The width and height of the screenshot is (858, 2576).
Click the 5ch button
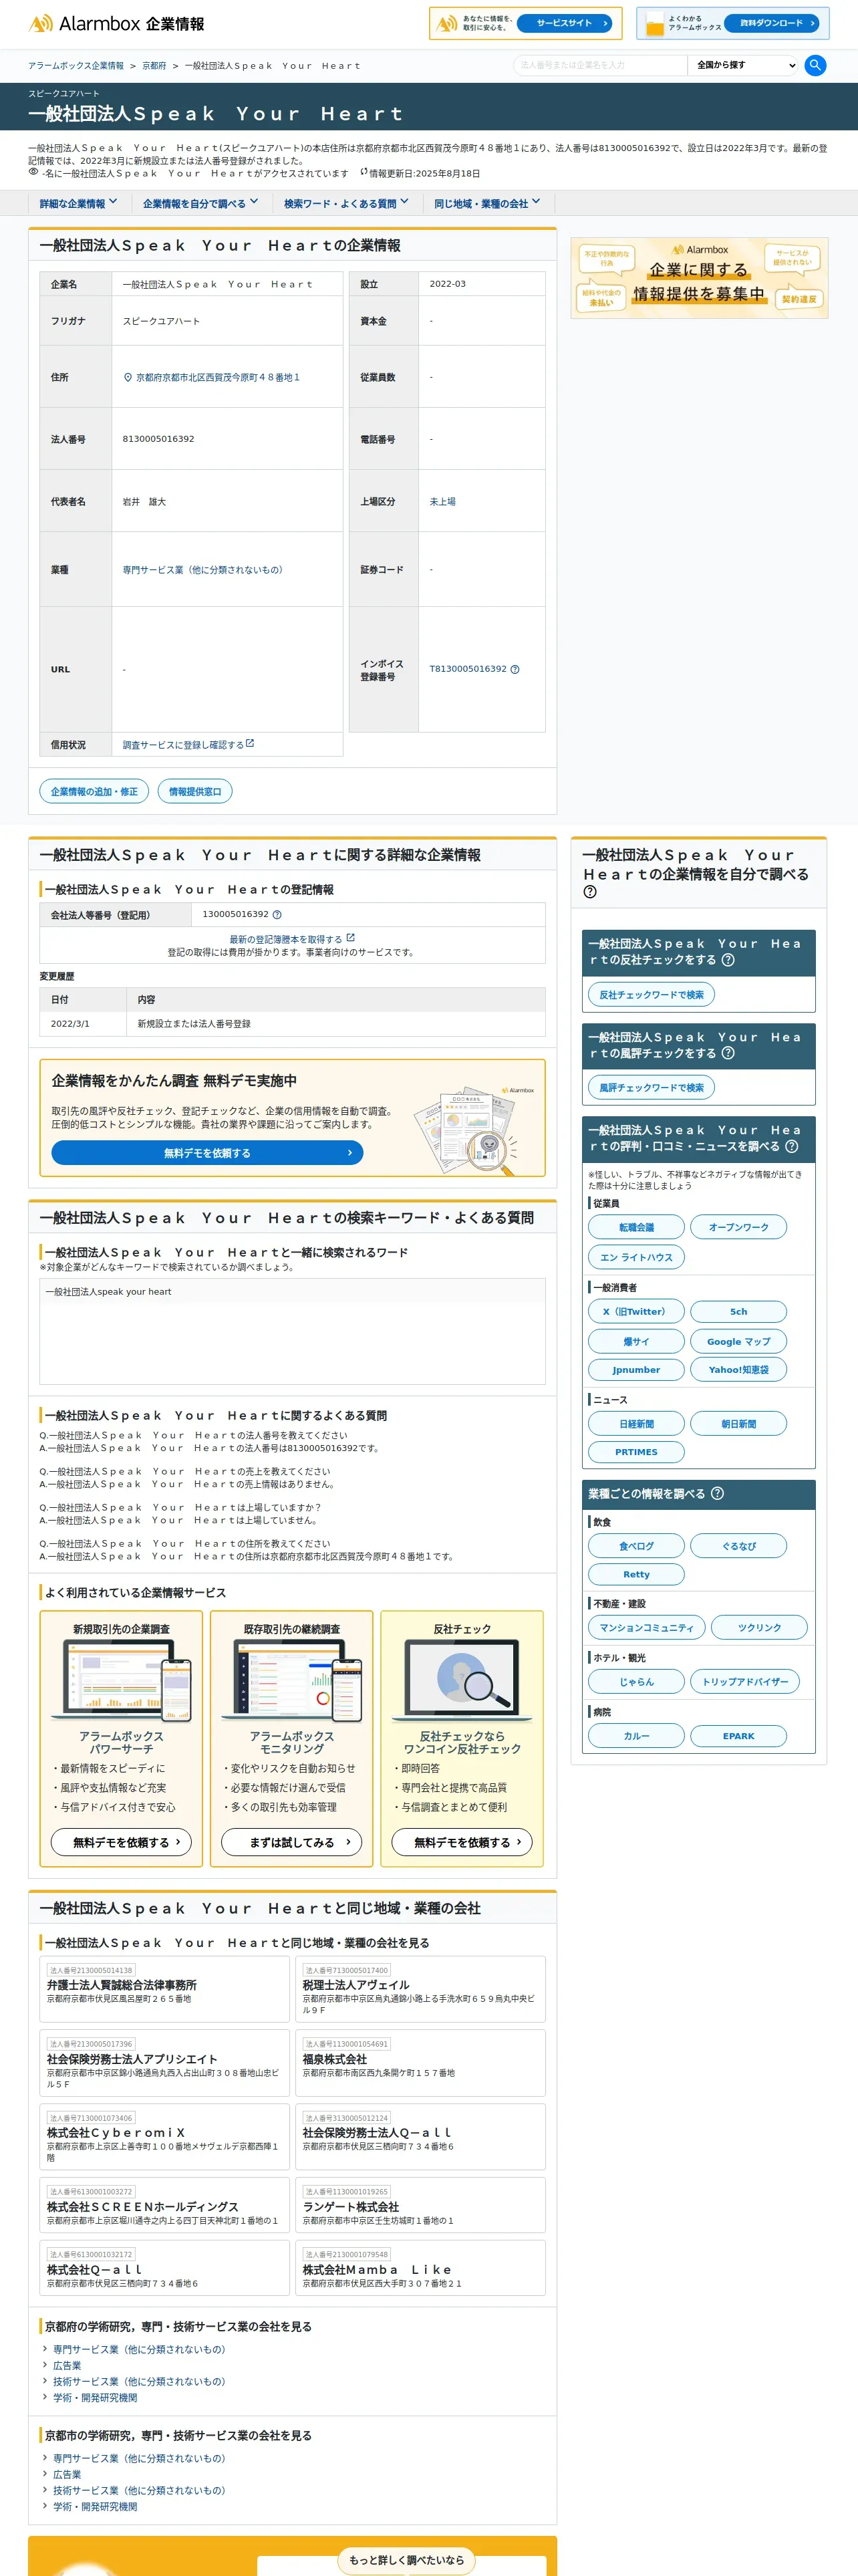coord(738,1311)
